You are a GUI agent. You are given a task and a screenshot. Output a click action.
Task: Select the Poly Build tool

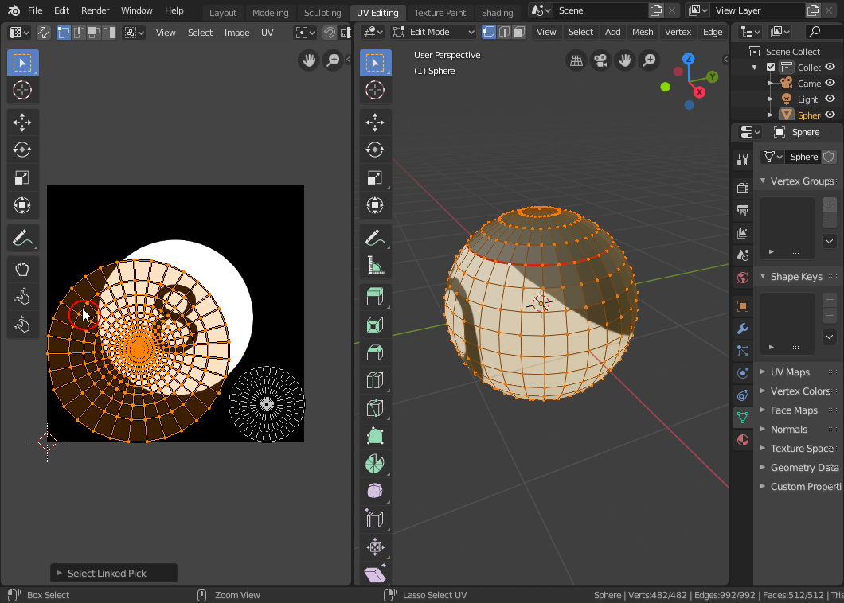375,436
